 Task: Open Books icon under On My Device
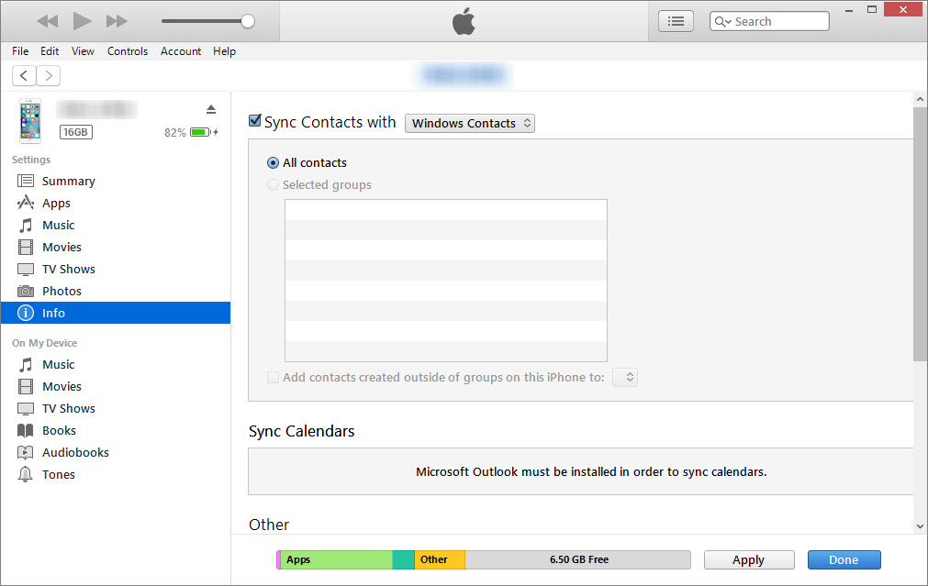tap(26, 430)
